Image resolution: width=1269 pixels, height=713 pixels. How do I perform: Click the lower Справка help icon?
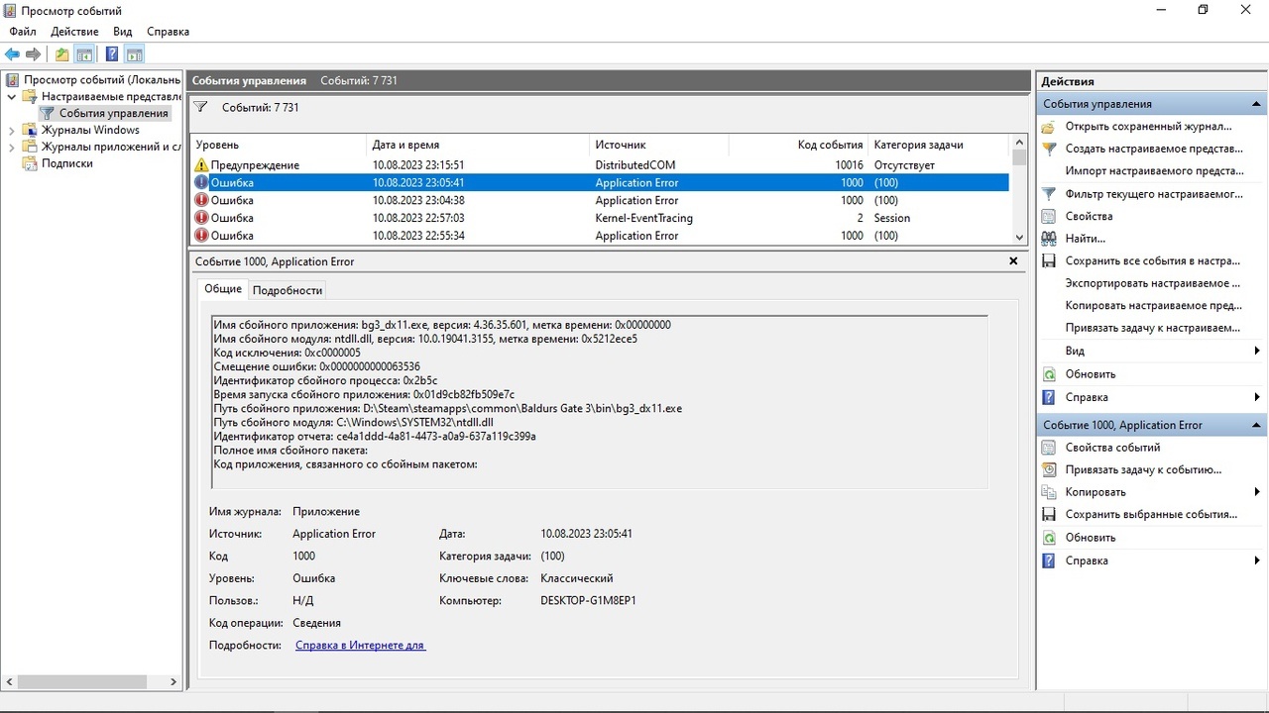[1049, 560]
